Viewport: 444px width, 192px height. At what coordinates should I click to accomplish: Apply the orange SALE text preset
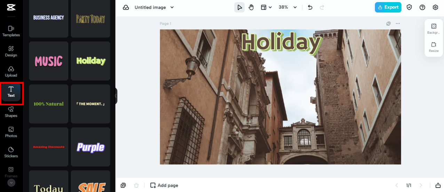point(90,181)
